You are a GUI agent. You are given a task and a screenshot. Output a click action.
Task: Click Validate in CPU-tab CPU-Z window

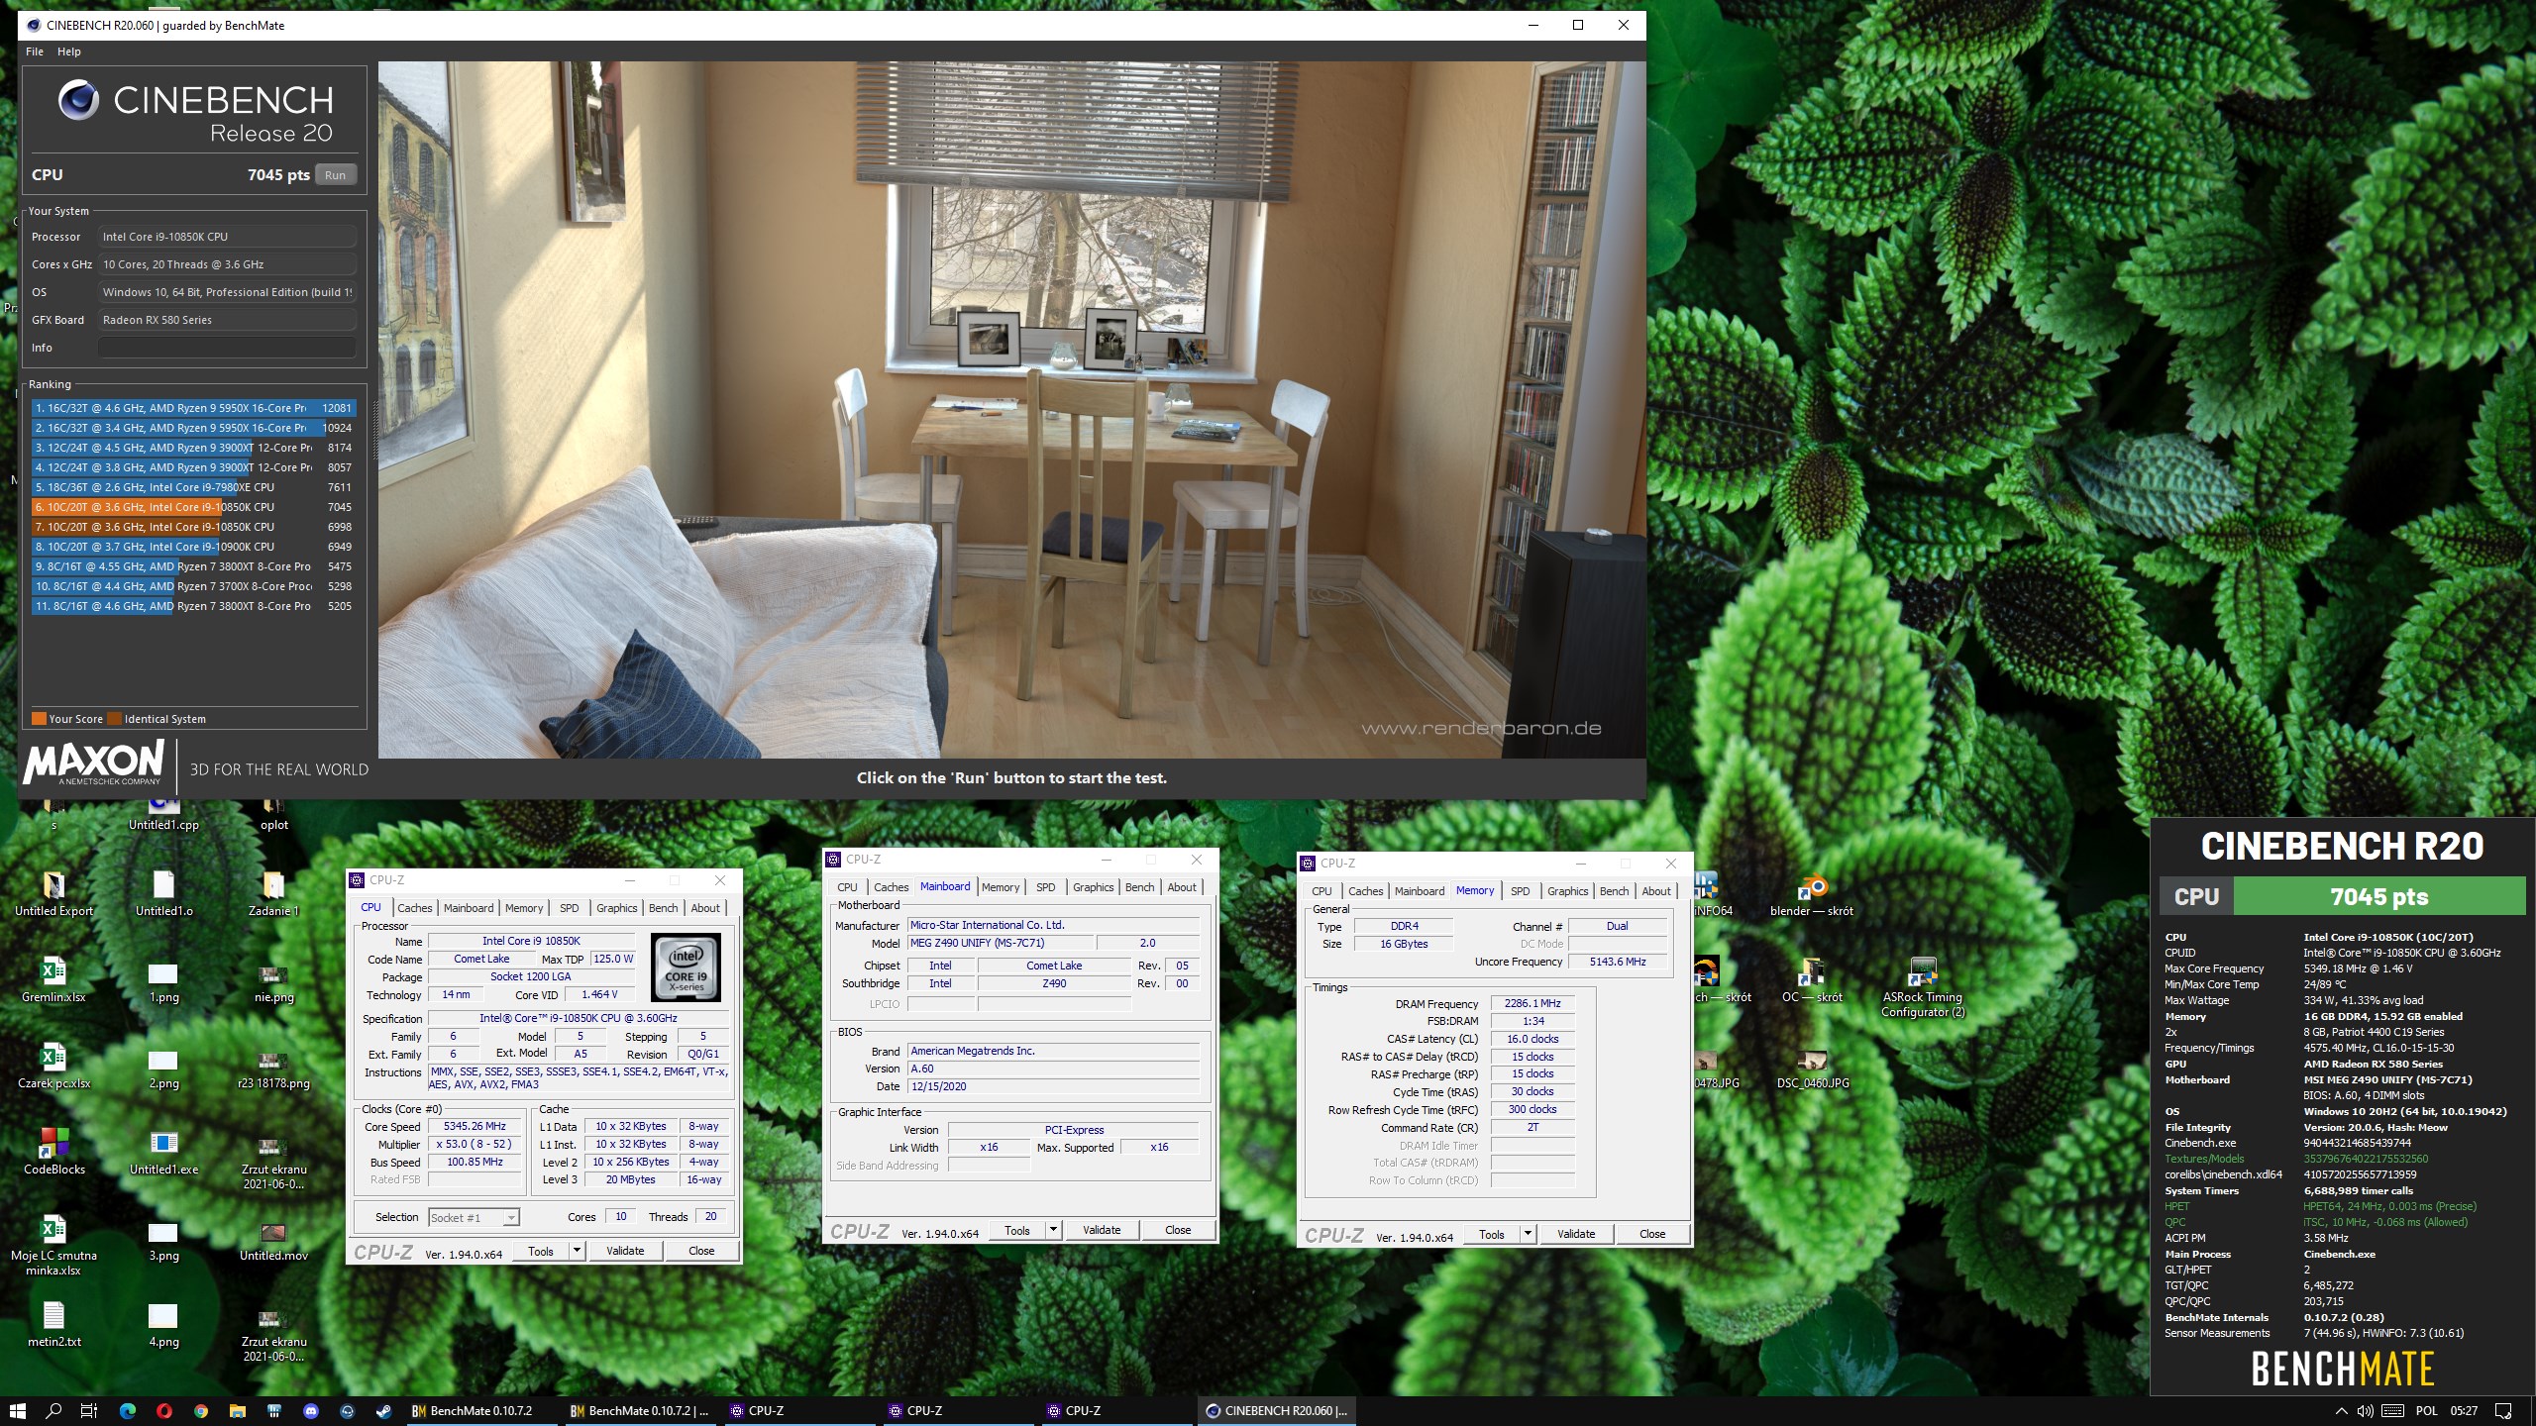625,1251
